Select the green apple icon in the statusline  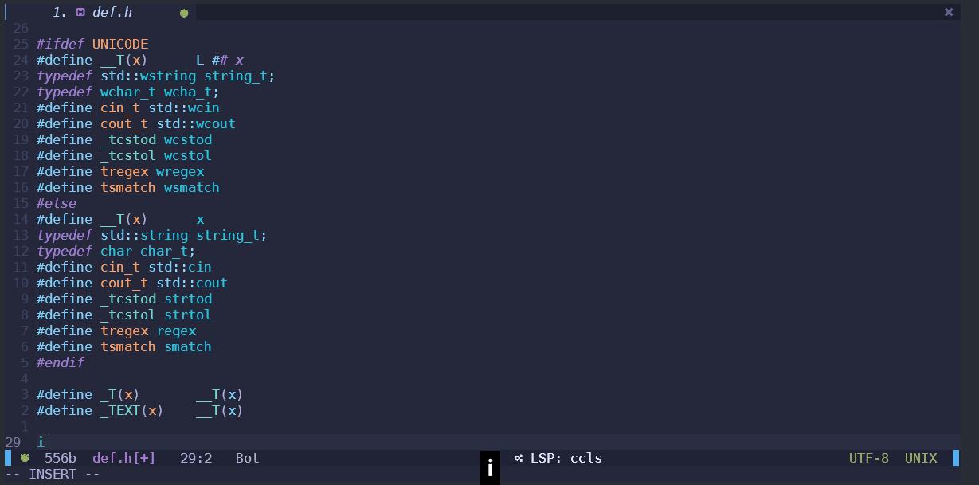25,458
